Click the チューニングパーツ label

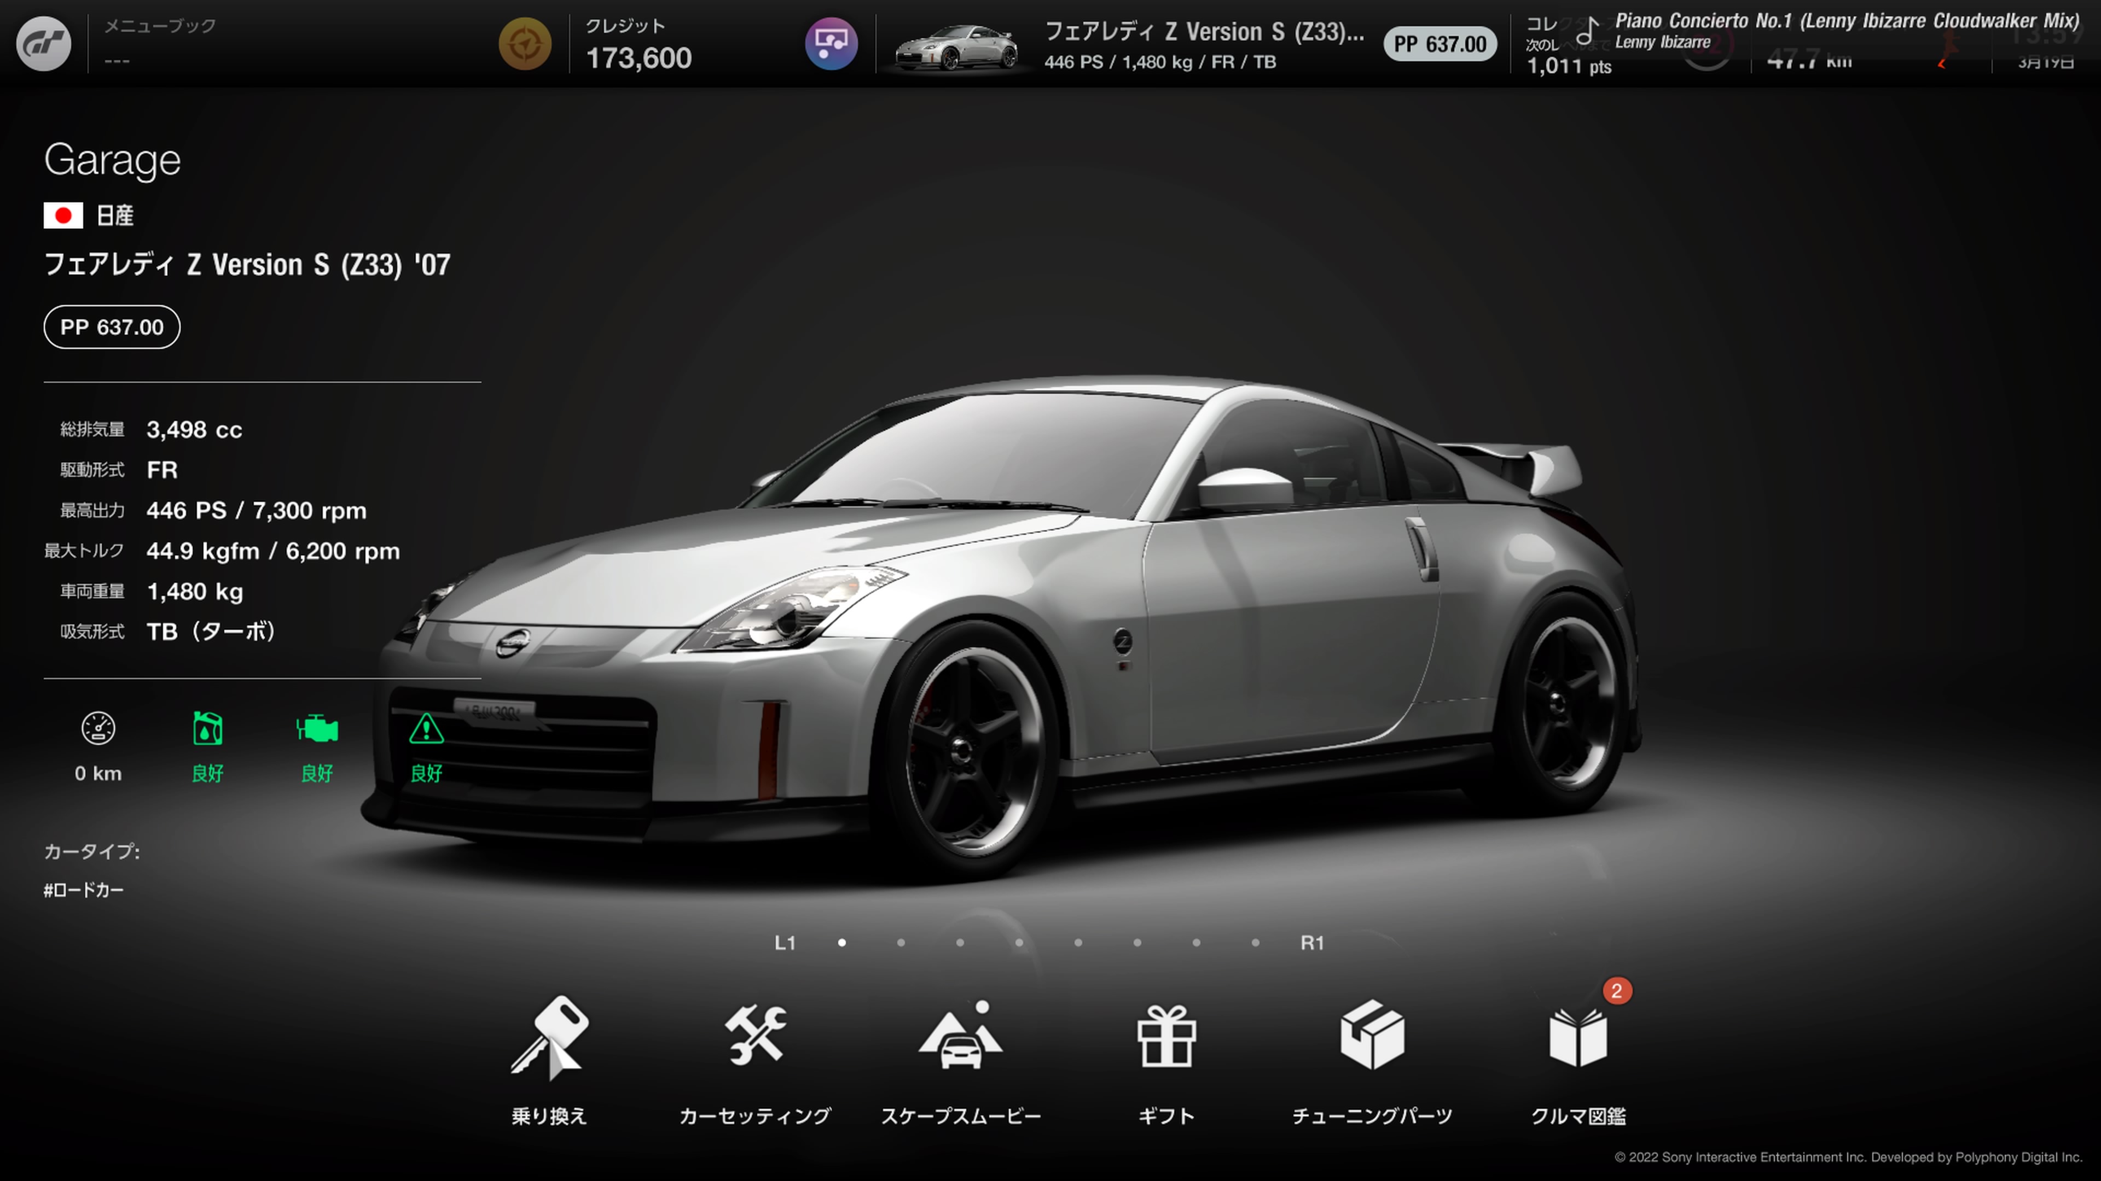(x=1372, y=1116)
